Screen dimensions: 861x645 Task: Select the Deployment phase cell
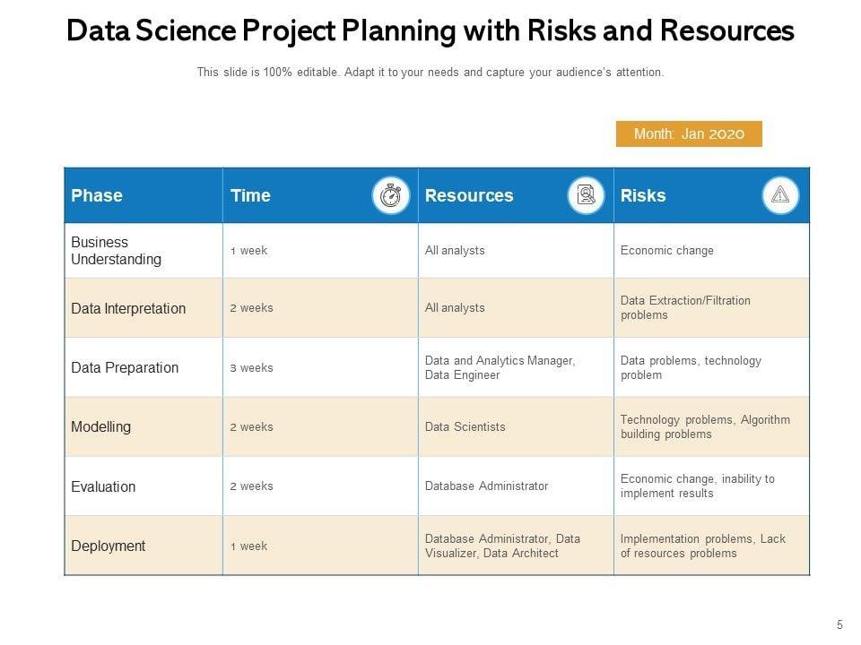pos(109,546)
